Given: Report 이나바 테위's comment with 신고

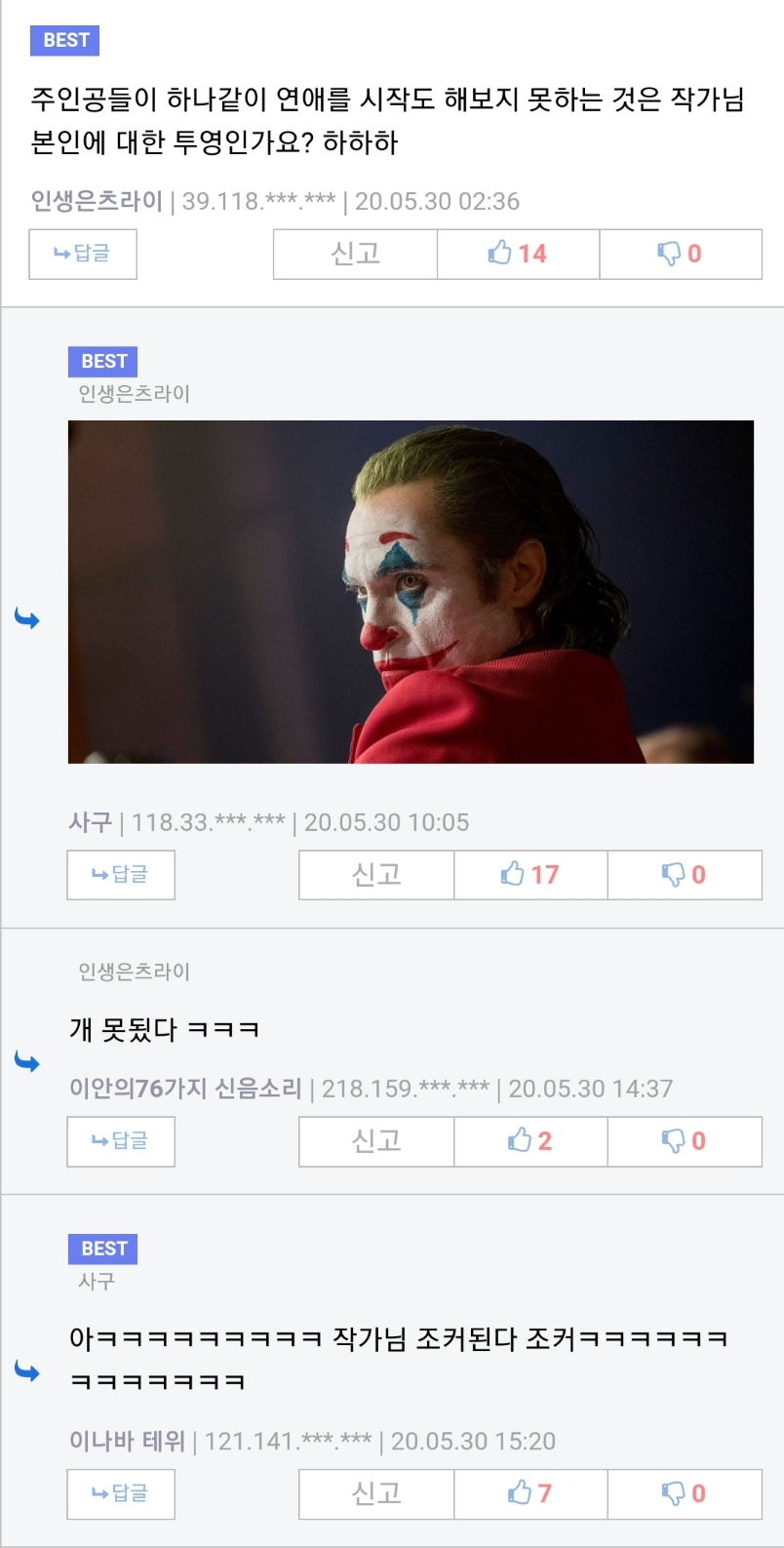Looking at the screenshot, I should click(376, 1493).
